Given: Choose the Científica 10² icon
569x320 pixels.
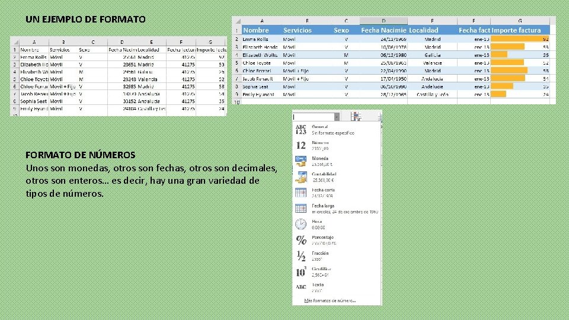Looking at the screenshot, I should coord(301,271).
